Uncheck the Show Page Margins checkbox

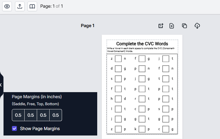(14, 128)
